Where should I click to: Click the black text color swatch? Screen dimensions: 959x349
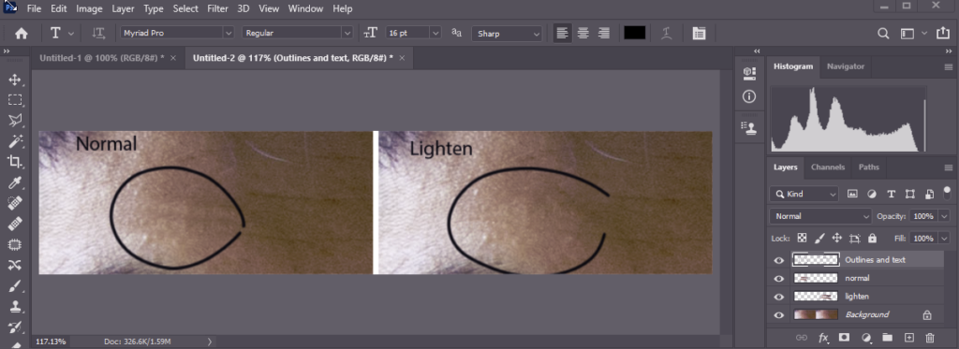[x=634, y=34]
